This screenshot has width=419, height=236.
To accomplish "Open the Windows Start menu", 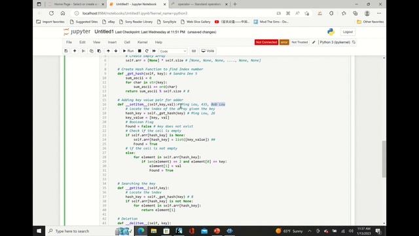I will coord(39,231).
